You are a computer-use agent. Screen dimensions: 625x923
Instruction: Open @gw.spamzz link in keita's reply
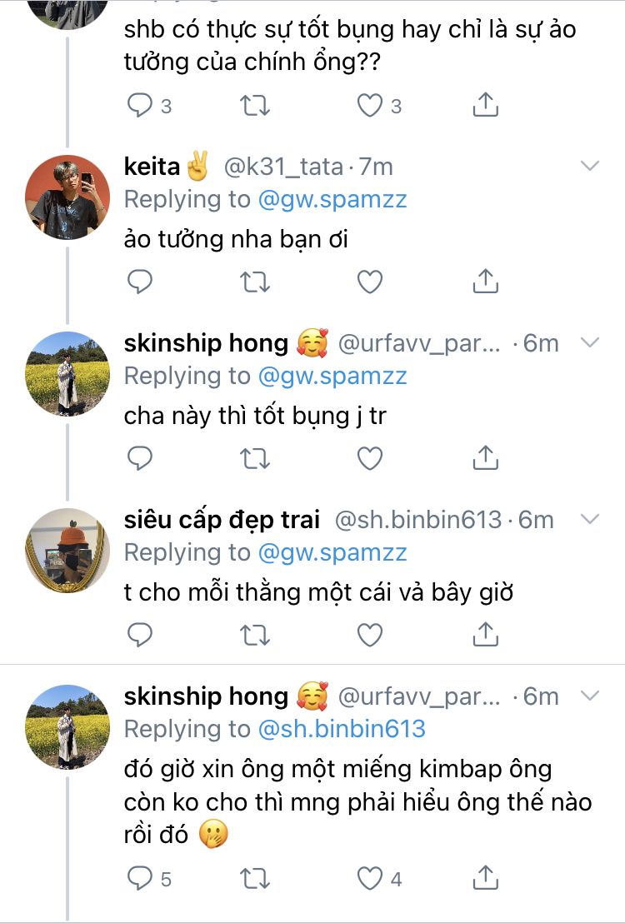click(332, 200)
